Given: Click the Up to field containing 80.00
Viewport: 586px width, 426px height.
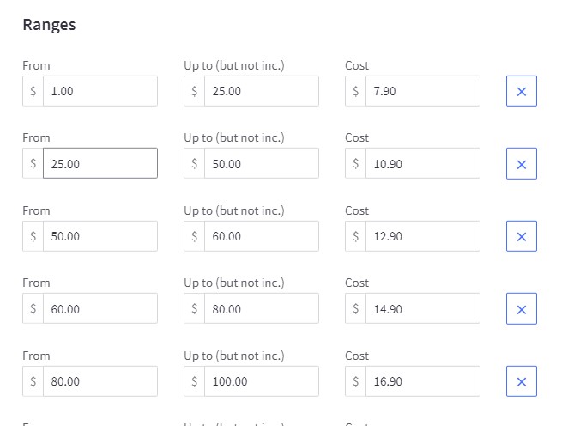Looking at the screenshot, I should pyautogui.click(x=261, y=309).
